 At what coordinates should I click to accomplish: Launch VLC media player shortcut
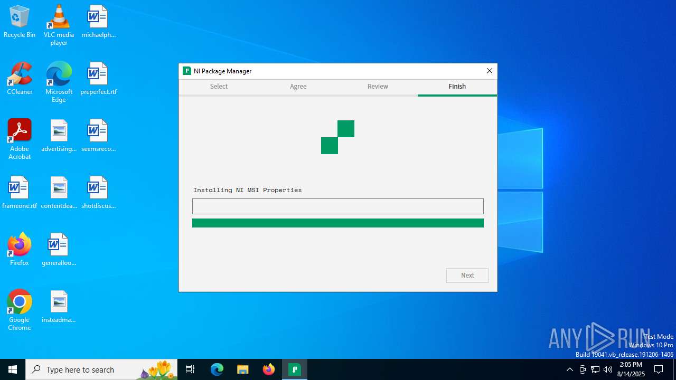pyautogui.click(x=59, y=25)
